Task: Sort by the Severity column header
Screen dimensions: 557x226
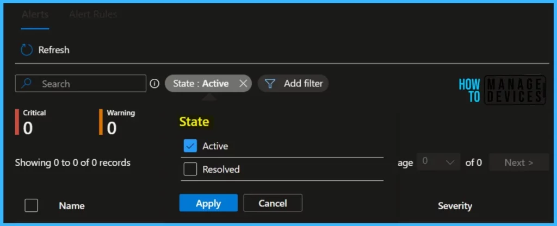Action: coord(455,206)
